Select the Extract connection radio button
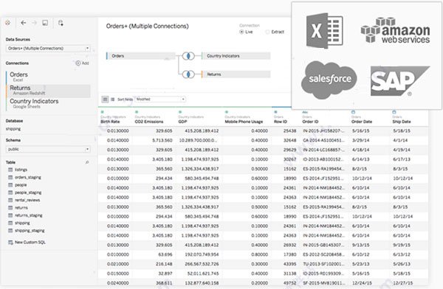The width and height of the screenshot is (443, 289). pos(267,32)
